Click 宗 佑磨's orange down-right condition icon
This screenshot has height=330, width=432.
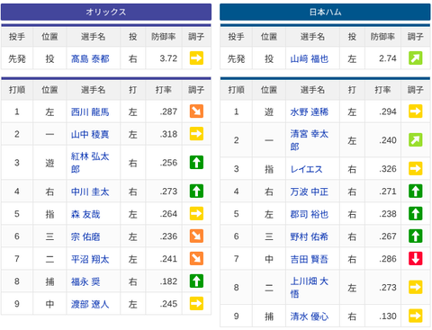[196, 236]
